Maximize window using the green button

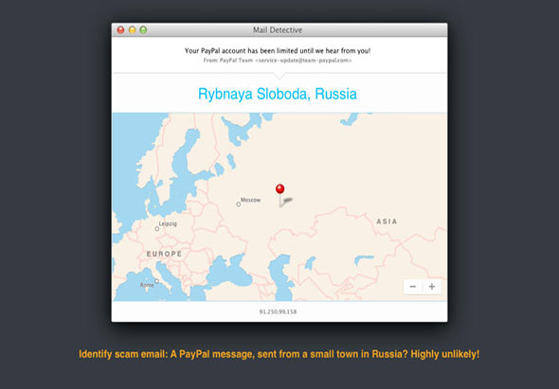143,30
